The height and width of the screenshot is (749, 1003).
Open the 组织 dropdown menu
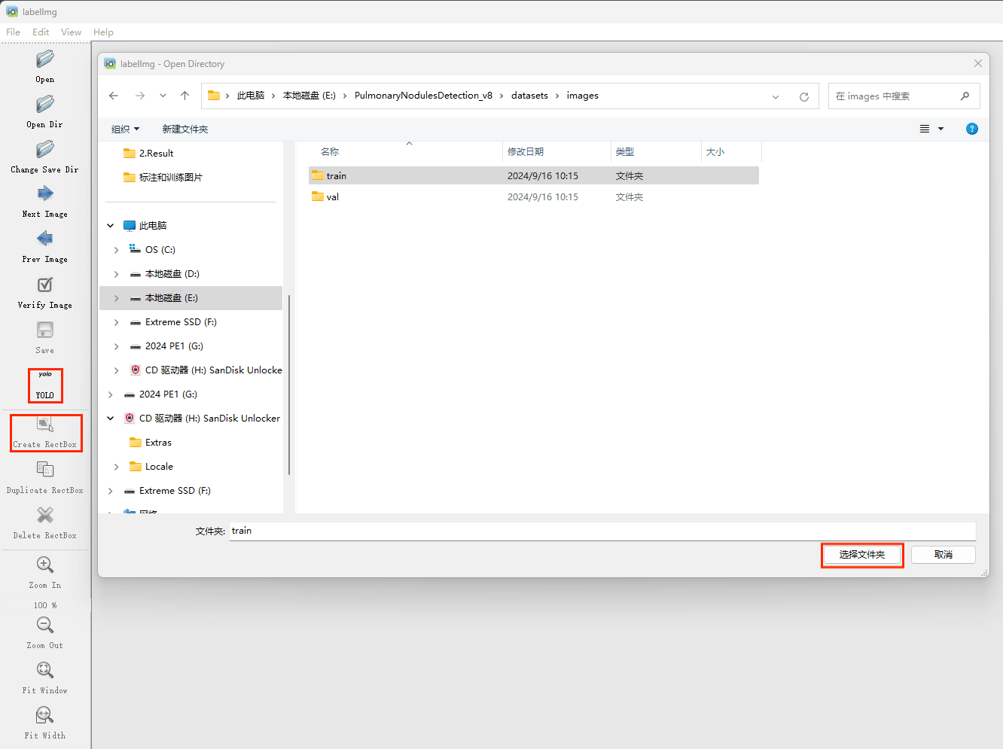pos(126,129)
